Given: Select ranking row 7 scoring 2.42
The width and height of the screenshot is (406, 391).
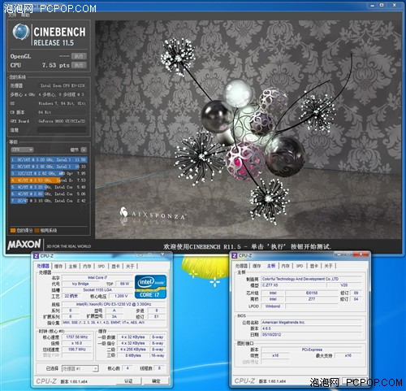Looking at the screenshot, I should point(49,201).
